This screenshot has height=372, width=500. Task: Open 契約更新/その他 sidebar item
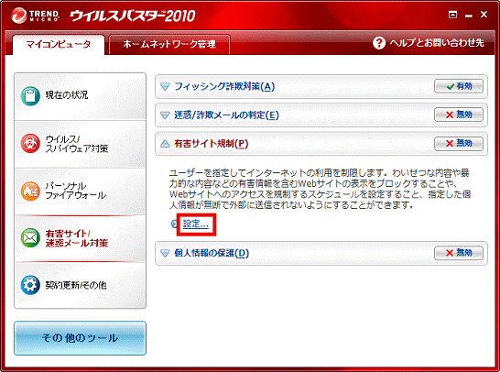(80, 285)
